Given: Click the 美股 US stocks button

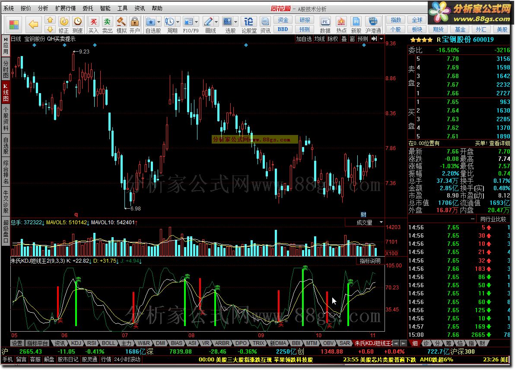Looking at the screenshot, I should [x=502, y=29].
